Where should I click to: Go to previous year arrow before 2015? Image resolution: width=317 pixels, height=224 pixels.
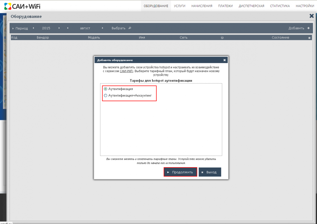(x=33, y=28)
